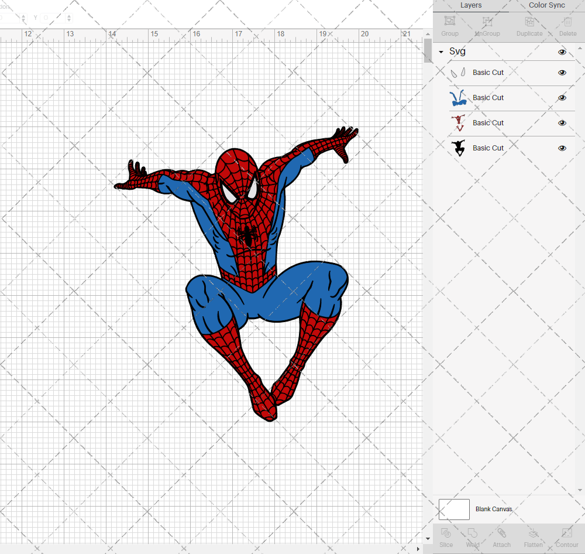Click the canvas scrollbar right arrow
The width and height of the screenshot is (585, 554).
pos(418,549)
